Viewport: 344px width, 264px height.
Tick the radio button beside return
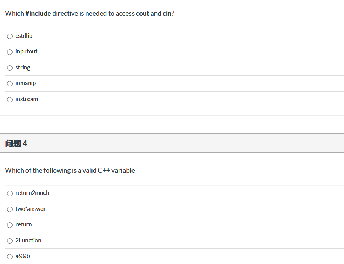(10, 225)
